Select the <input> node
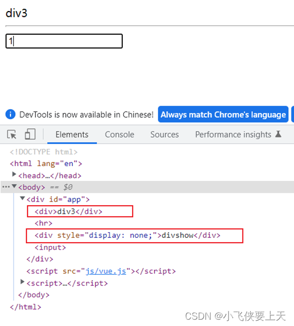294x326 pixels. tap(50, 247)
